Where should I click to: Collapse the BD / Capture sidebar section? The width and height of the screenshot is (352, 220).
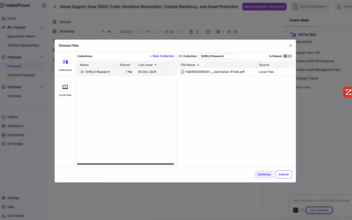pos(42,27)
